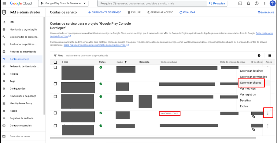Click the EXCLUIR toolbar button
The height and width of the screenshot is (143, 277).
pos(134,12)
